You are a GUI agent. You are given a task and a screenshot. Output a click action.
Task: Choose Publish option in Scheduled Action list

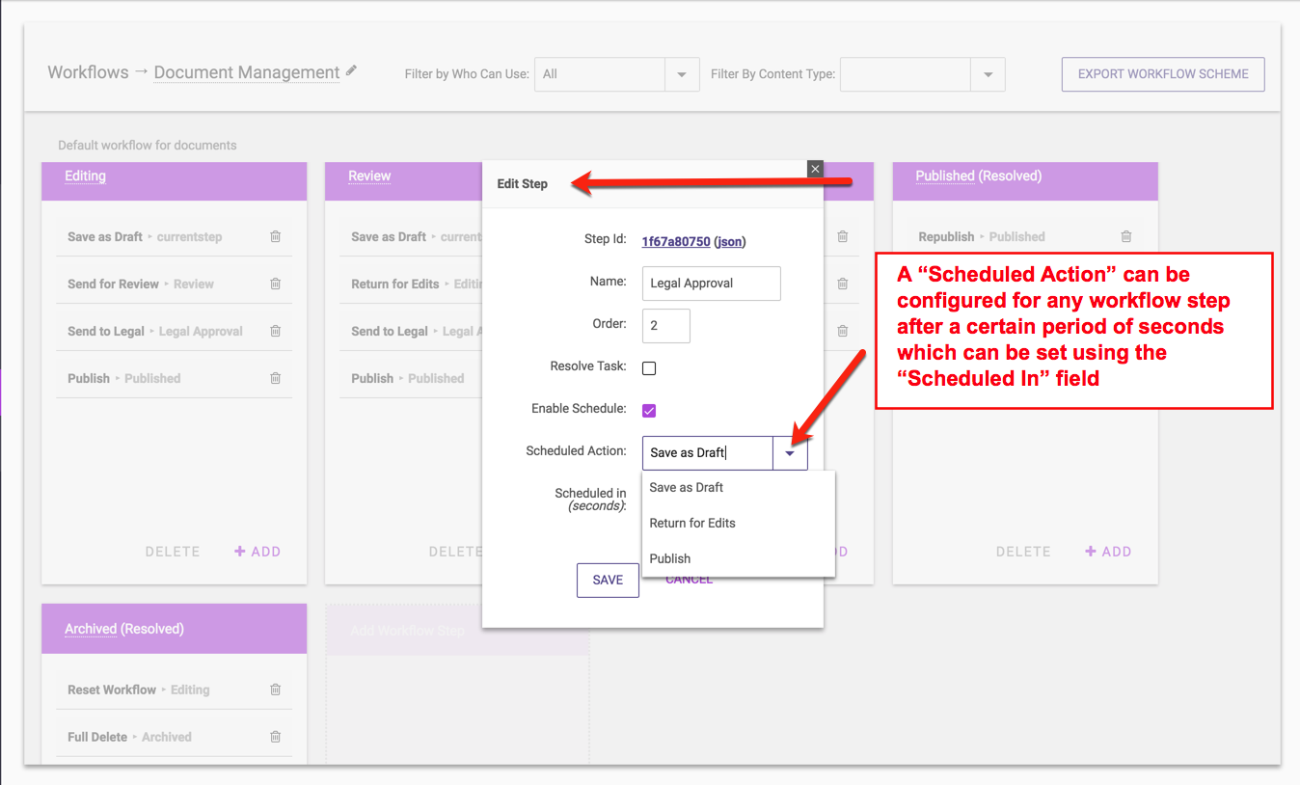pos(670,558)
